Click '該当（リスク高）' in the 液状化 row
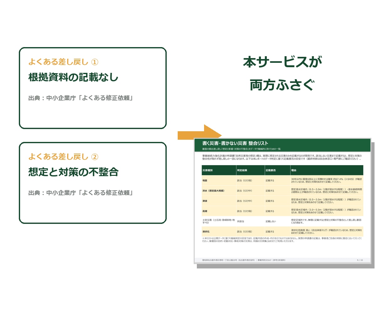This screenshot has height=319, width=383. pyautogui.click(x=245, y=231)
